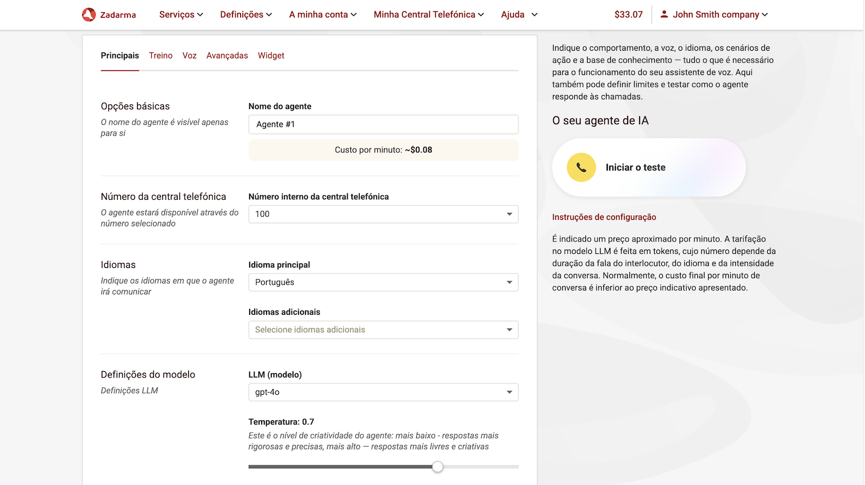
Task: Open the LLM (modelo) dropdown
Action: [383, 392]
